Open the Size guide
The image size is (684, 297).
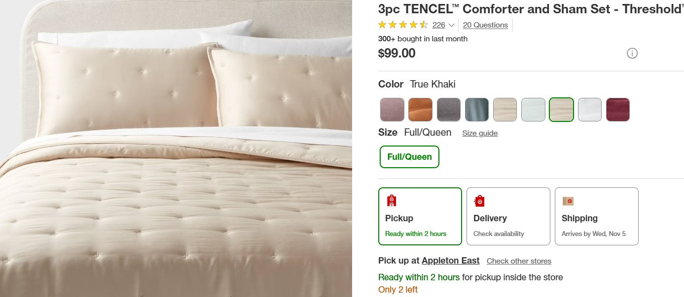[479, 133]
